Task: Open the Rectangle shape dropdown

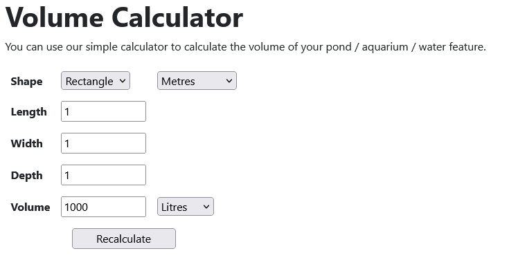Action: point(96,81)
